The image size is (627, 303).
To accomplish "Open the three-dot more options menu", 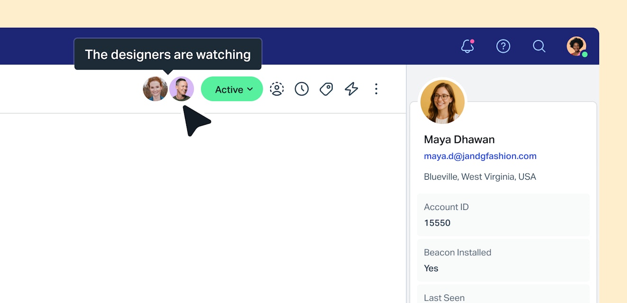I will coord(376,89).
